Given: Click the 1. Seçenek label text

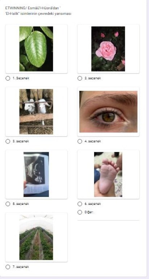Looking at the screenshot, I should pyautogui.click(x=21, y=78).
